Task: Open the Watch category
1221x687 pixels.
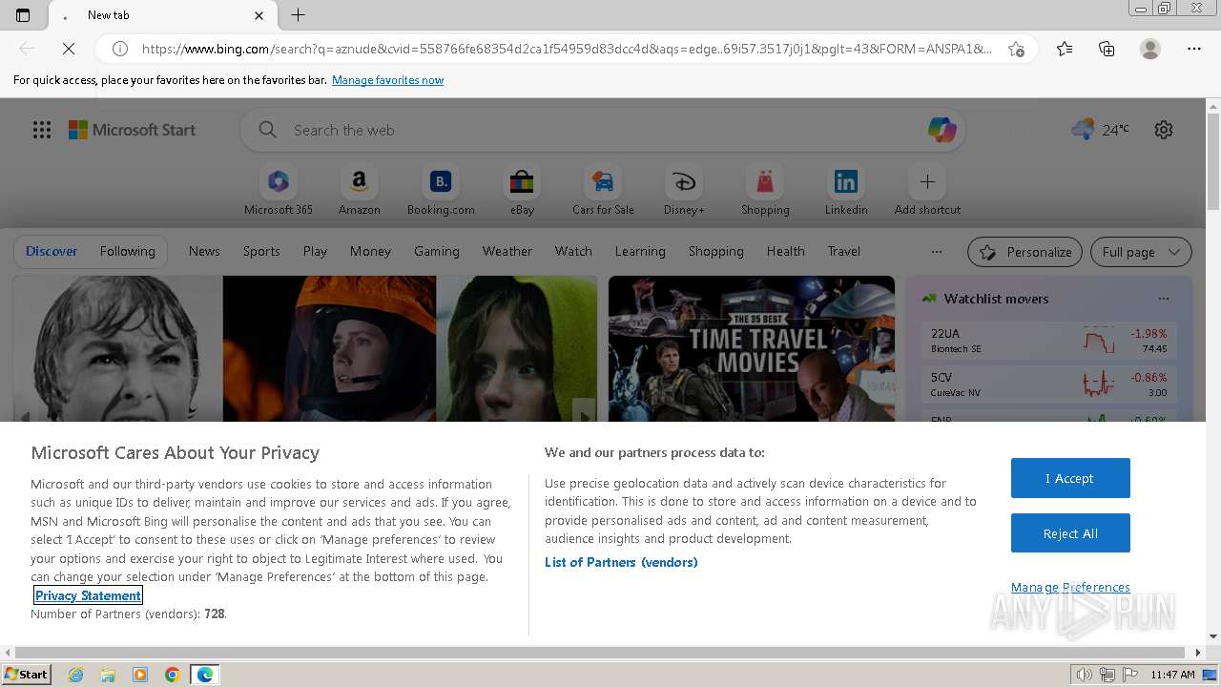Action: click(573, 251)
